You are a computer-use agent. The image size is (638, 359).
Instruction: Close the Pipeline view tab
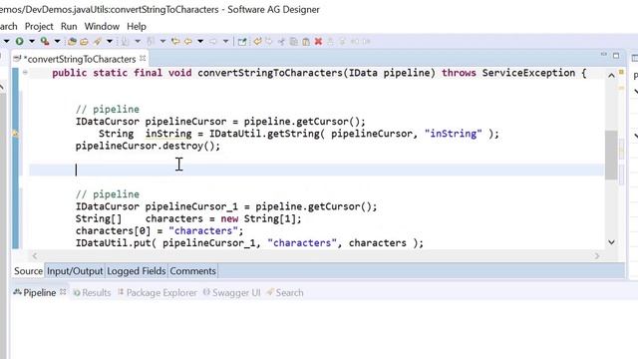(63, 292)
